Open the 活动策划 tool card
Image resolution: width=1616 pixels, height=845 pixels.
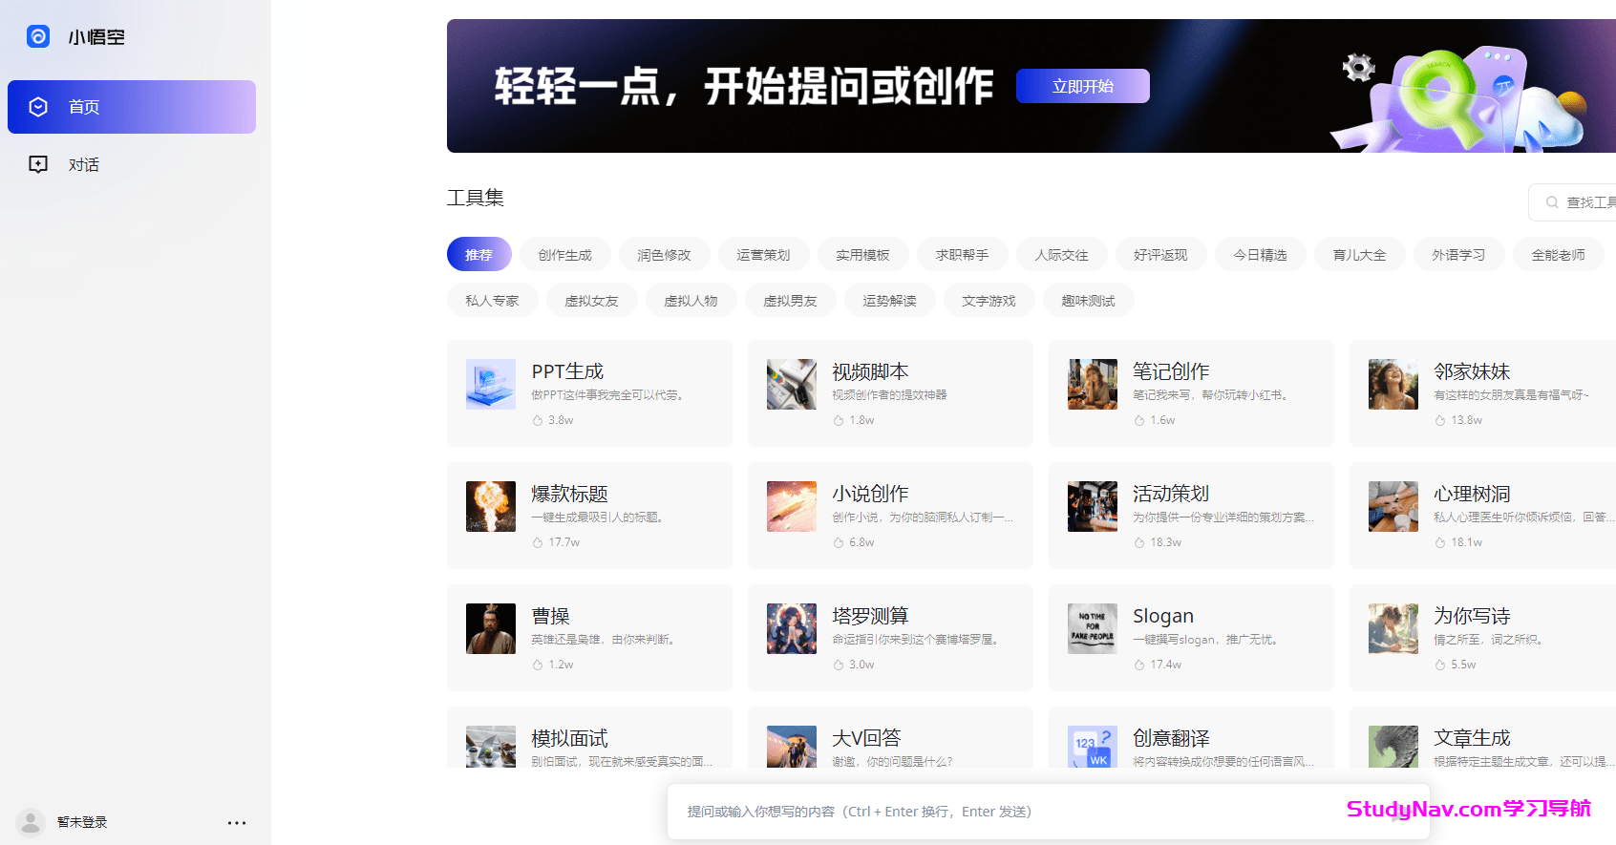pos(1190,516)
